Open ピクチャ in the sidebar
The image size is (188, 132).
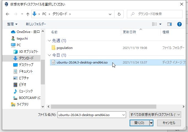point(21,78)
